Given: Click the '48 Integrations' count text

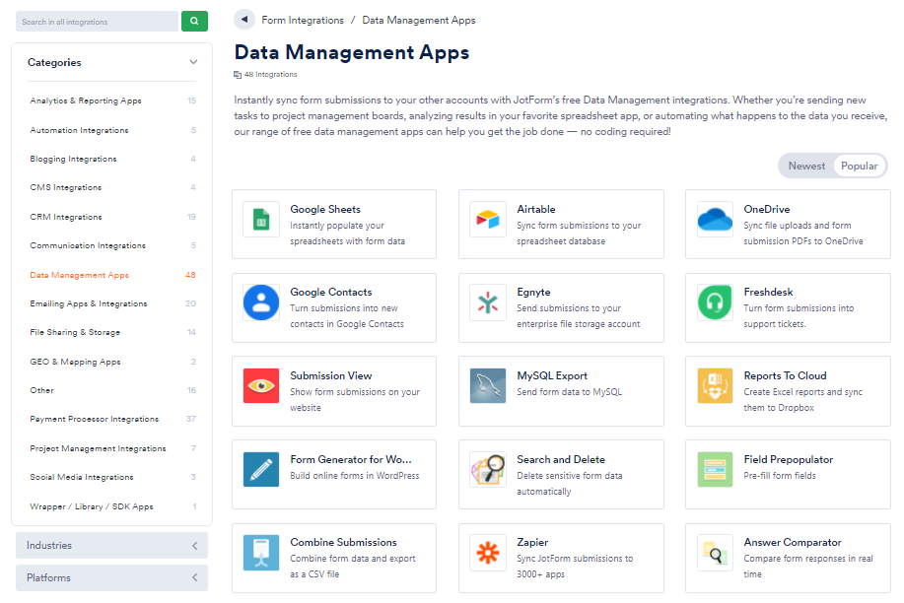Looking at the screenshot, I should 270,74.
